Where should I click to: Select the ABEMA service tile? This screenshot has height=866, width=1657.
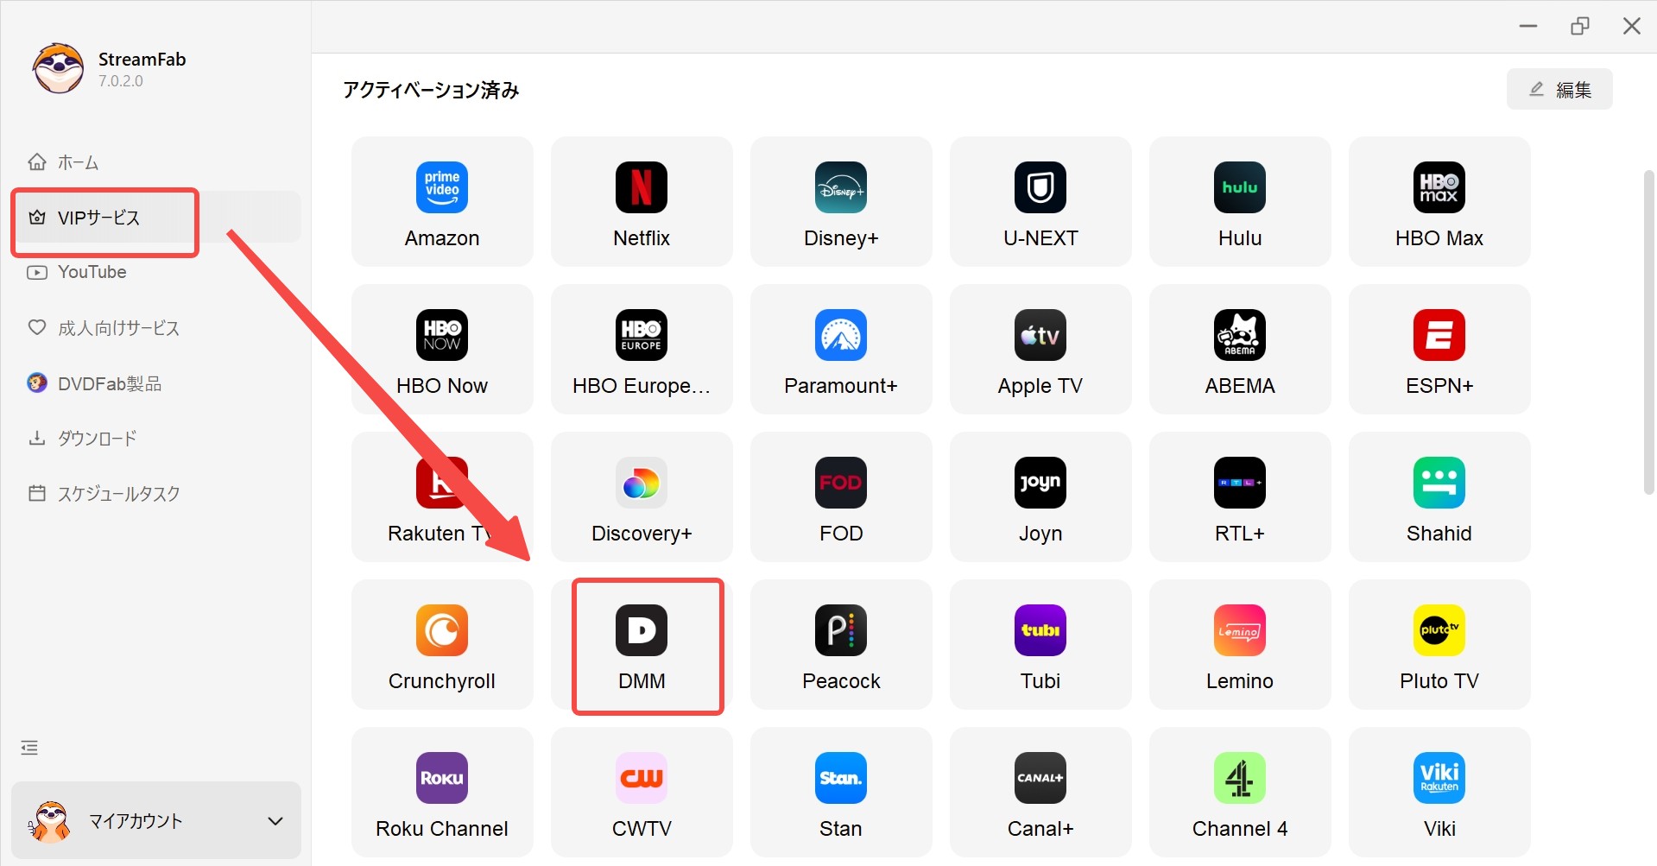tap(1240, 349)
